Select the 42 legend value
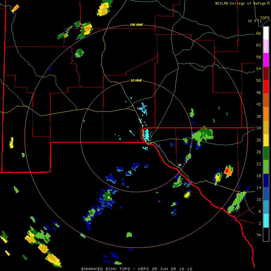The height and width of the screenshot is (271, 271). (x=259, y=104)
